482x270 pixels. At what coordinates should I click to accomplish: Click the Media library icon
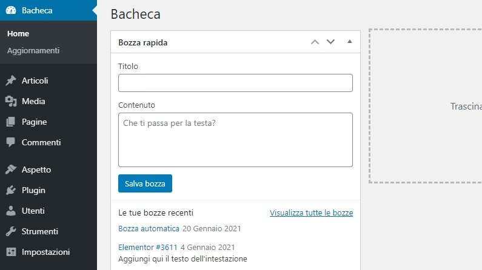coord(10,101)
